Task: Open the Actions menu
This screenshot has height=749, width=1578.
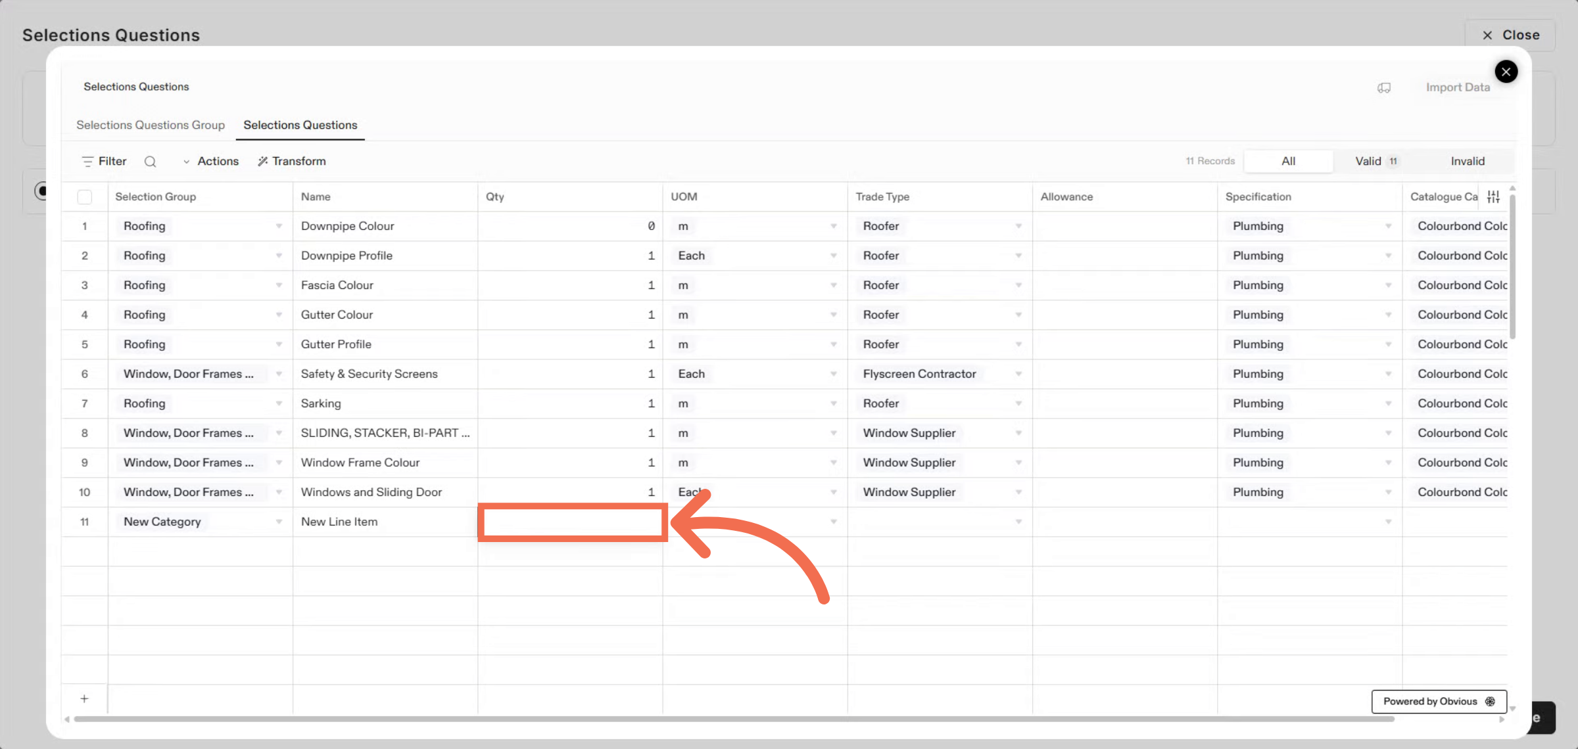Action: [211, 162]
